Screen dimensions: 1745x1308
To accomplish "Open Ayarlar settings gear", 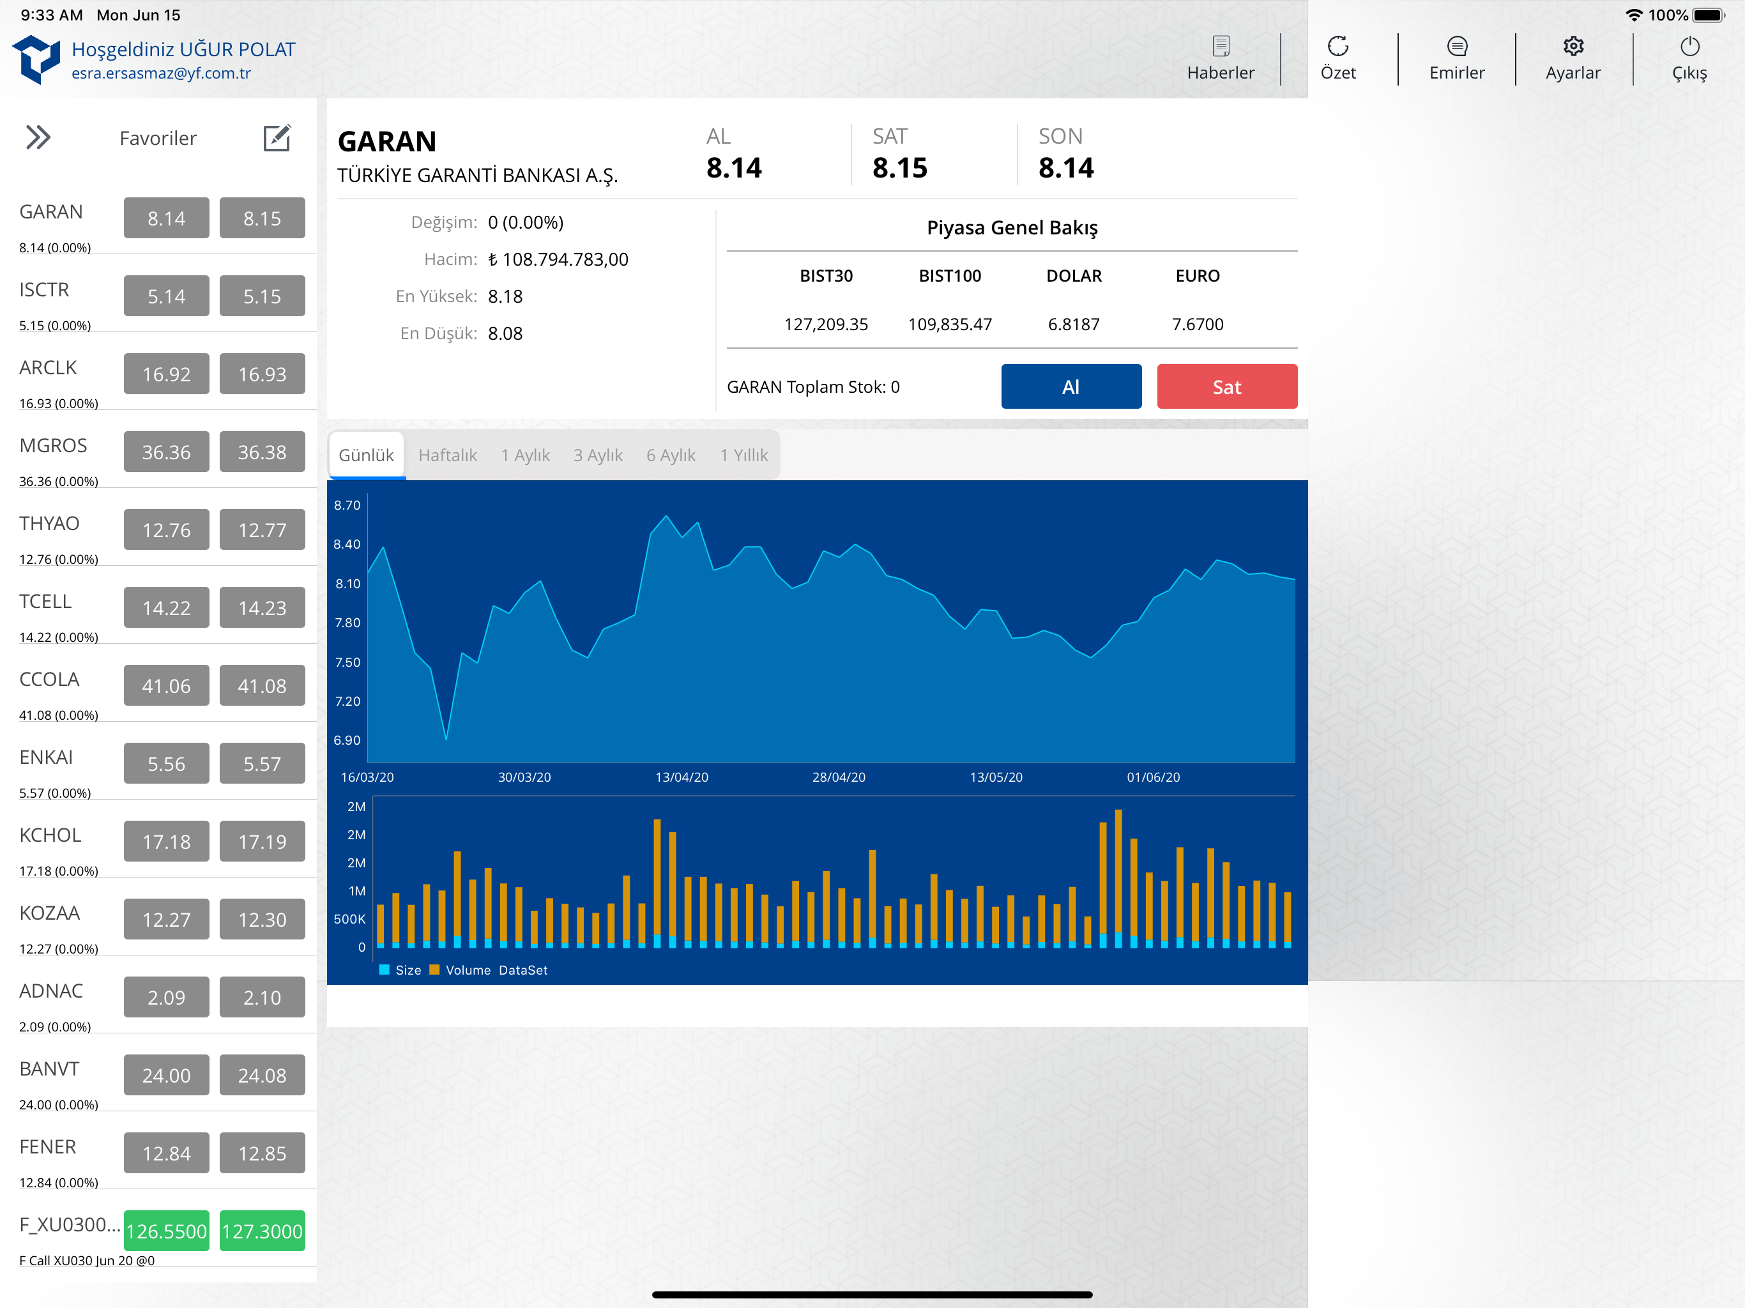I will [1573, 47].
